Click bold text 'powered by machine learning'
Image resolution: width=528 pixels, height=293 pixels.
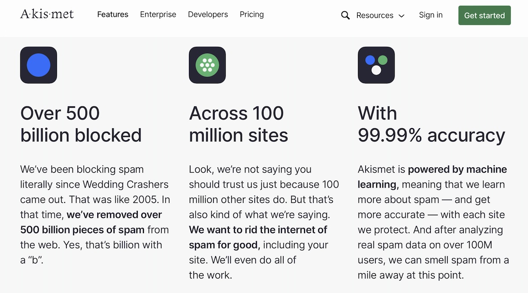coord(457,170)
